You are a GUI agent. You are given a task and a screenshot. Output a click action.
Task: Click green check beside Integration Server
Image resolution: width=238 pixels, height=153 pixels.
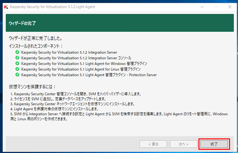click(17, 52)
